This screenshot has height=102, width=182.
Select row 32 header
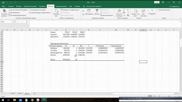(x=2, y=48)
